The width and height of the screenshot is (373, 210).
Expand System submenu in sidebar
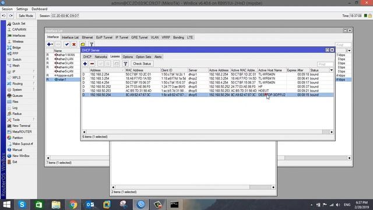click(x=34, y=89)
